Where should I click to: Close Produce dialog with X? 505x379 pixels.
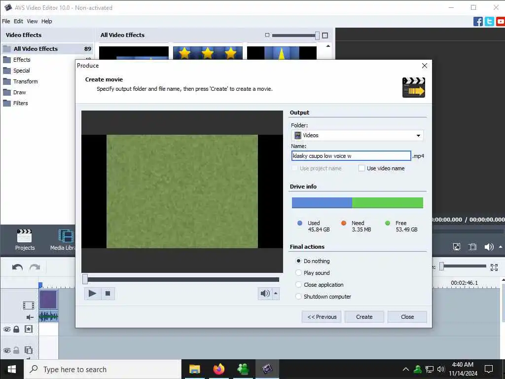[x=425, y=66]
